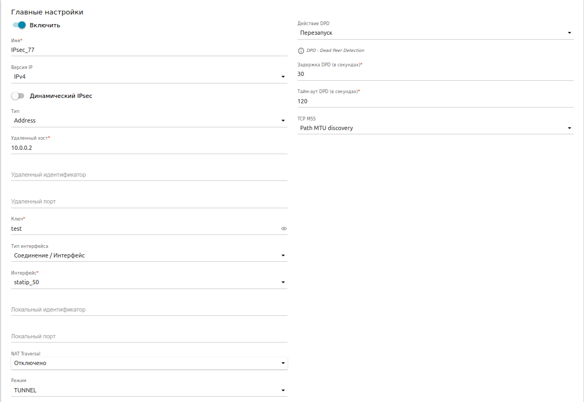Screen dimensions: 584x402
Task: Click the DPD info icon
Action: [301, 50]
